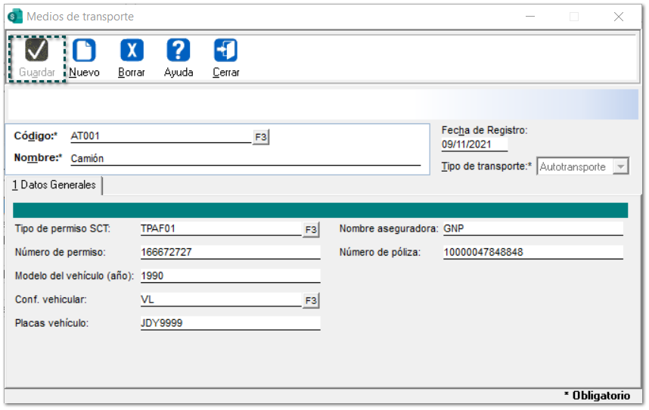Image resolution: width=649 pixels, height=410 pixels.
Task: Create a new record with Nuevo
Action: pyautogui.click(x=84, y=51)
